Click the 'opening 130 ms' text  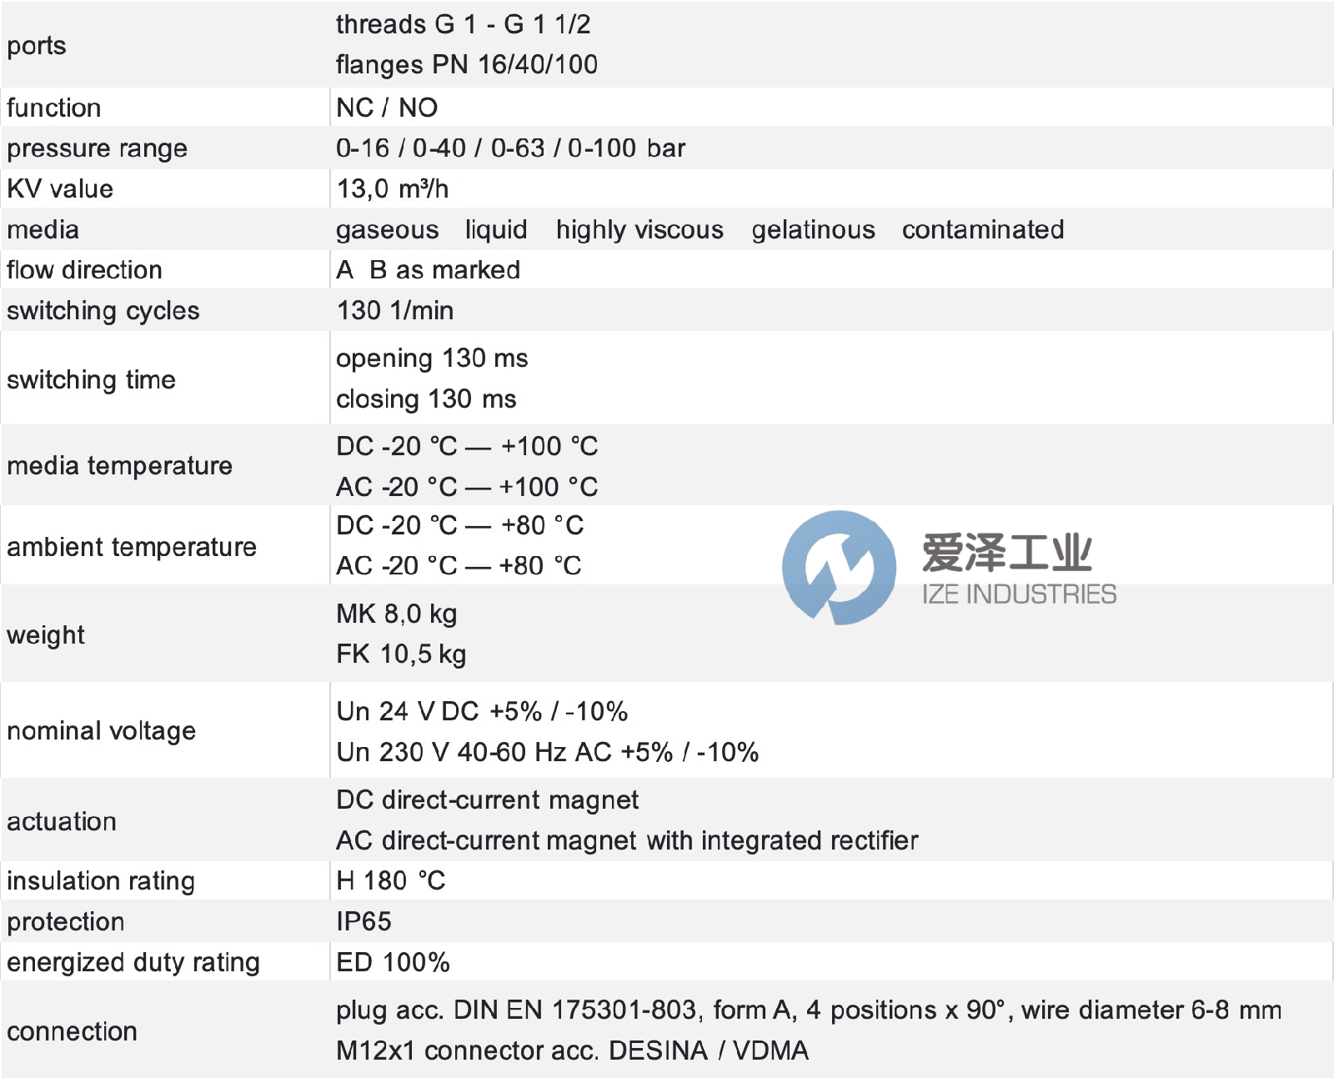click(x=432, y=358)
